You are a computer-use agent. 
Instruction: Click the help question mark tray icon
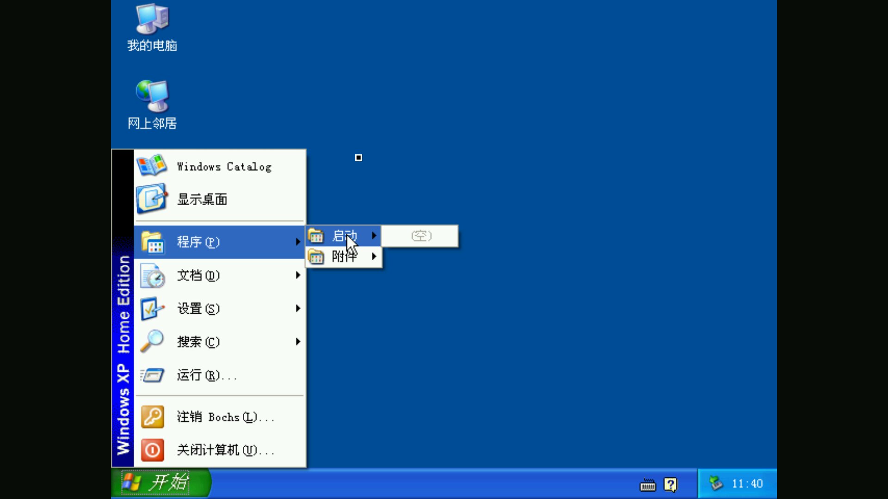click(670, 484)
